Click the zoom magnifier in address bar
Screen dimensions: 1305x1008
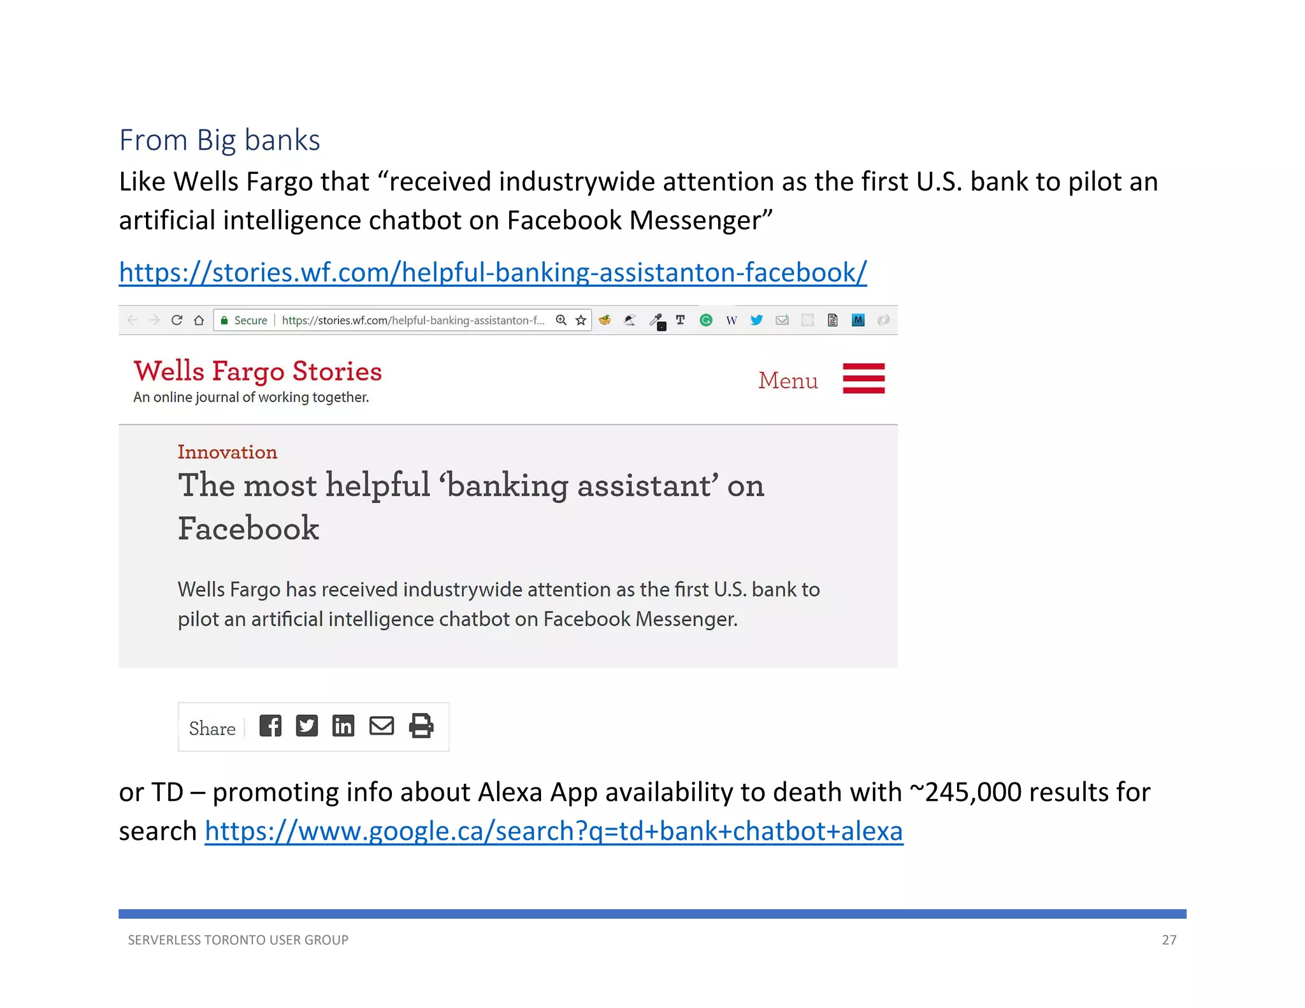tap(561, 320)
